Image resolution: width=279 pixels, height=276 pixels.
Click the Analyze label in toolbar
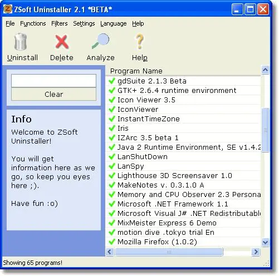pos(100,58)
